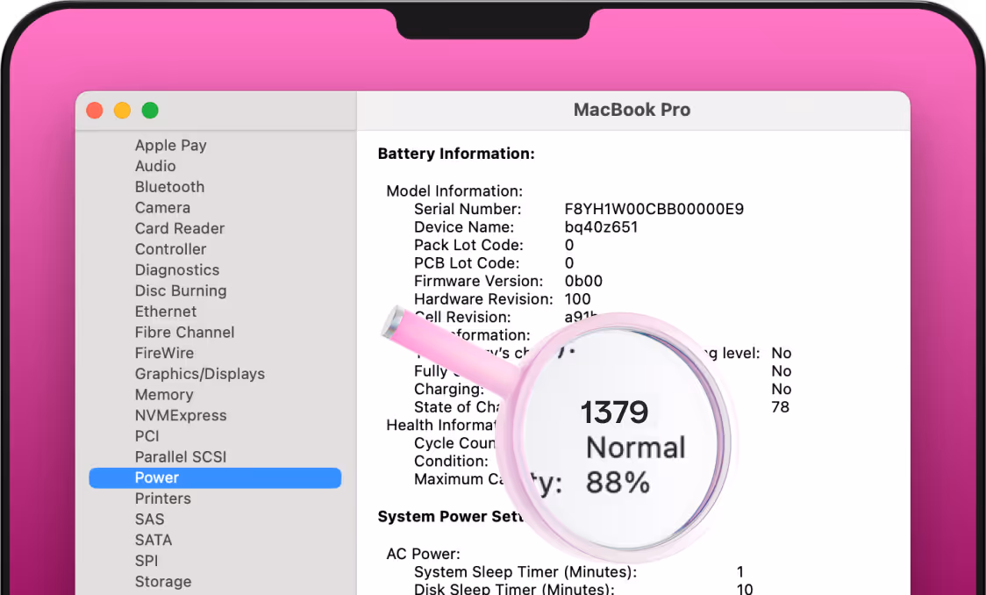Select NVMExpress in the sidebar
Screen dimensions: 986x595
[x=182, y=415]
